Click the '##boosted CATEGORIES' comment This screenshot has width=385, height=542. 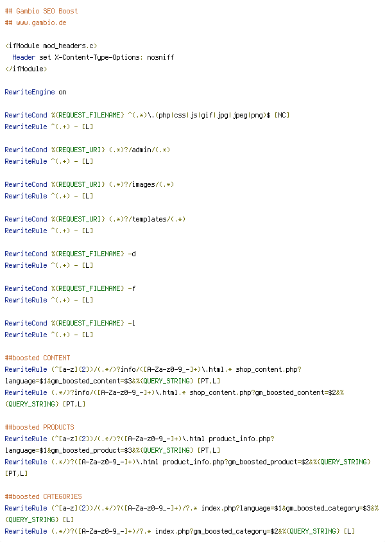point(43,496)
